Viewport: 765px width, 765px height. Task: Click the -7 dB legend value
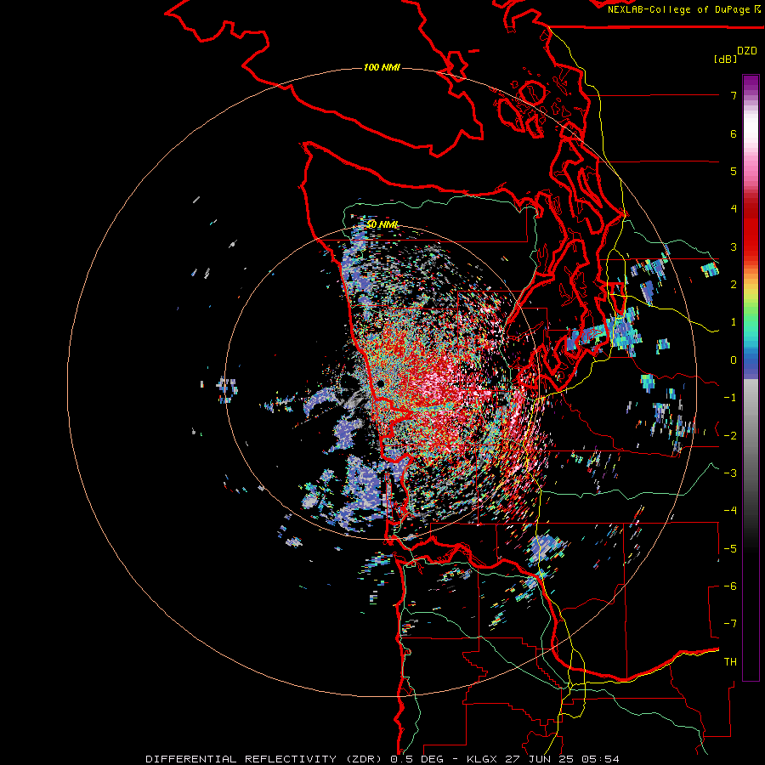coord(730,624)
